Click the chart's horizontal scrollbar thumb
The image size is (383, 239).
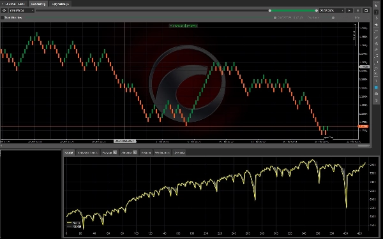[x=363, y=145]
